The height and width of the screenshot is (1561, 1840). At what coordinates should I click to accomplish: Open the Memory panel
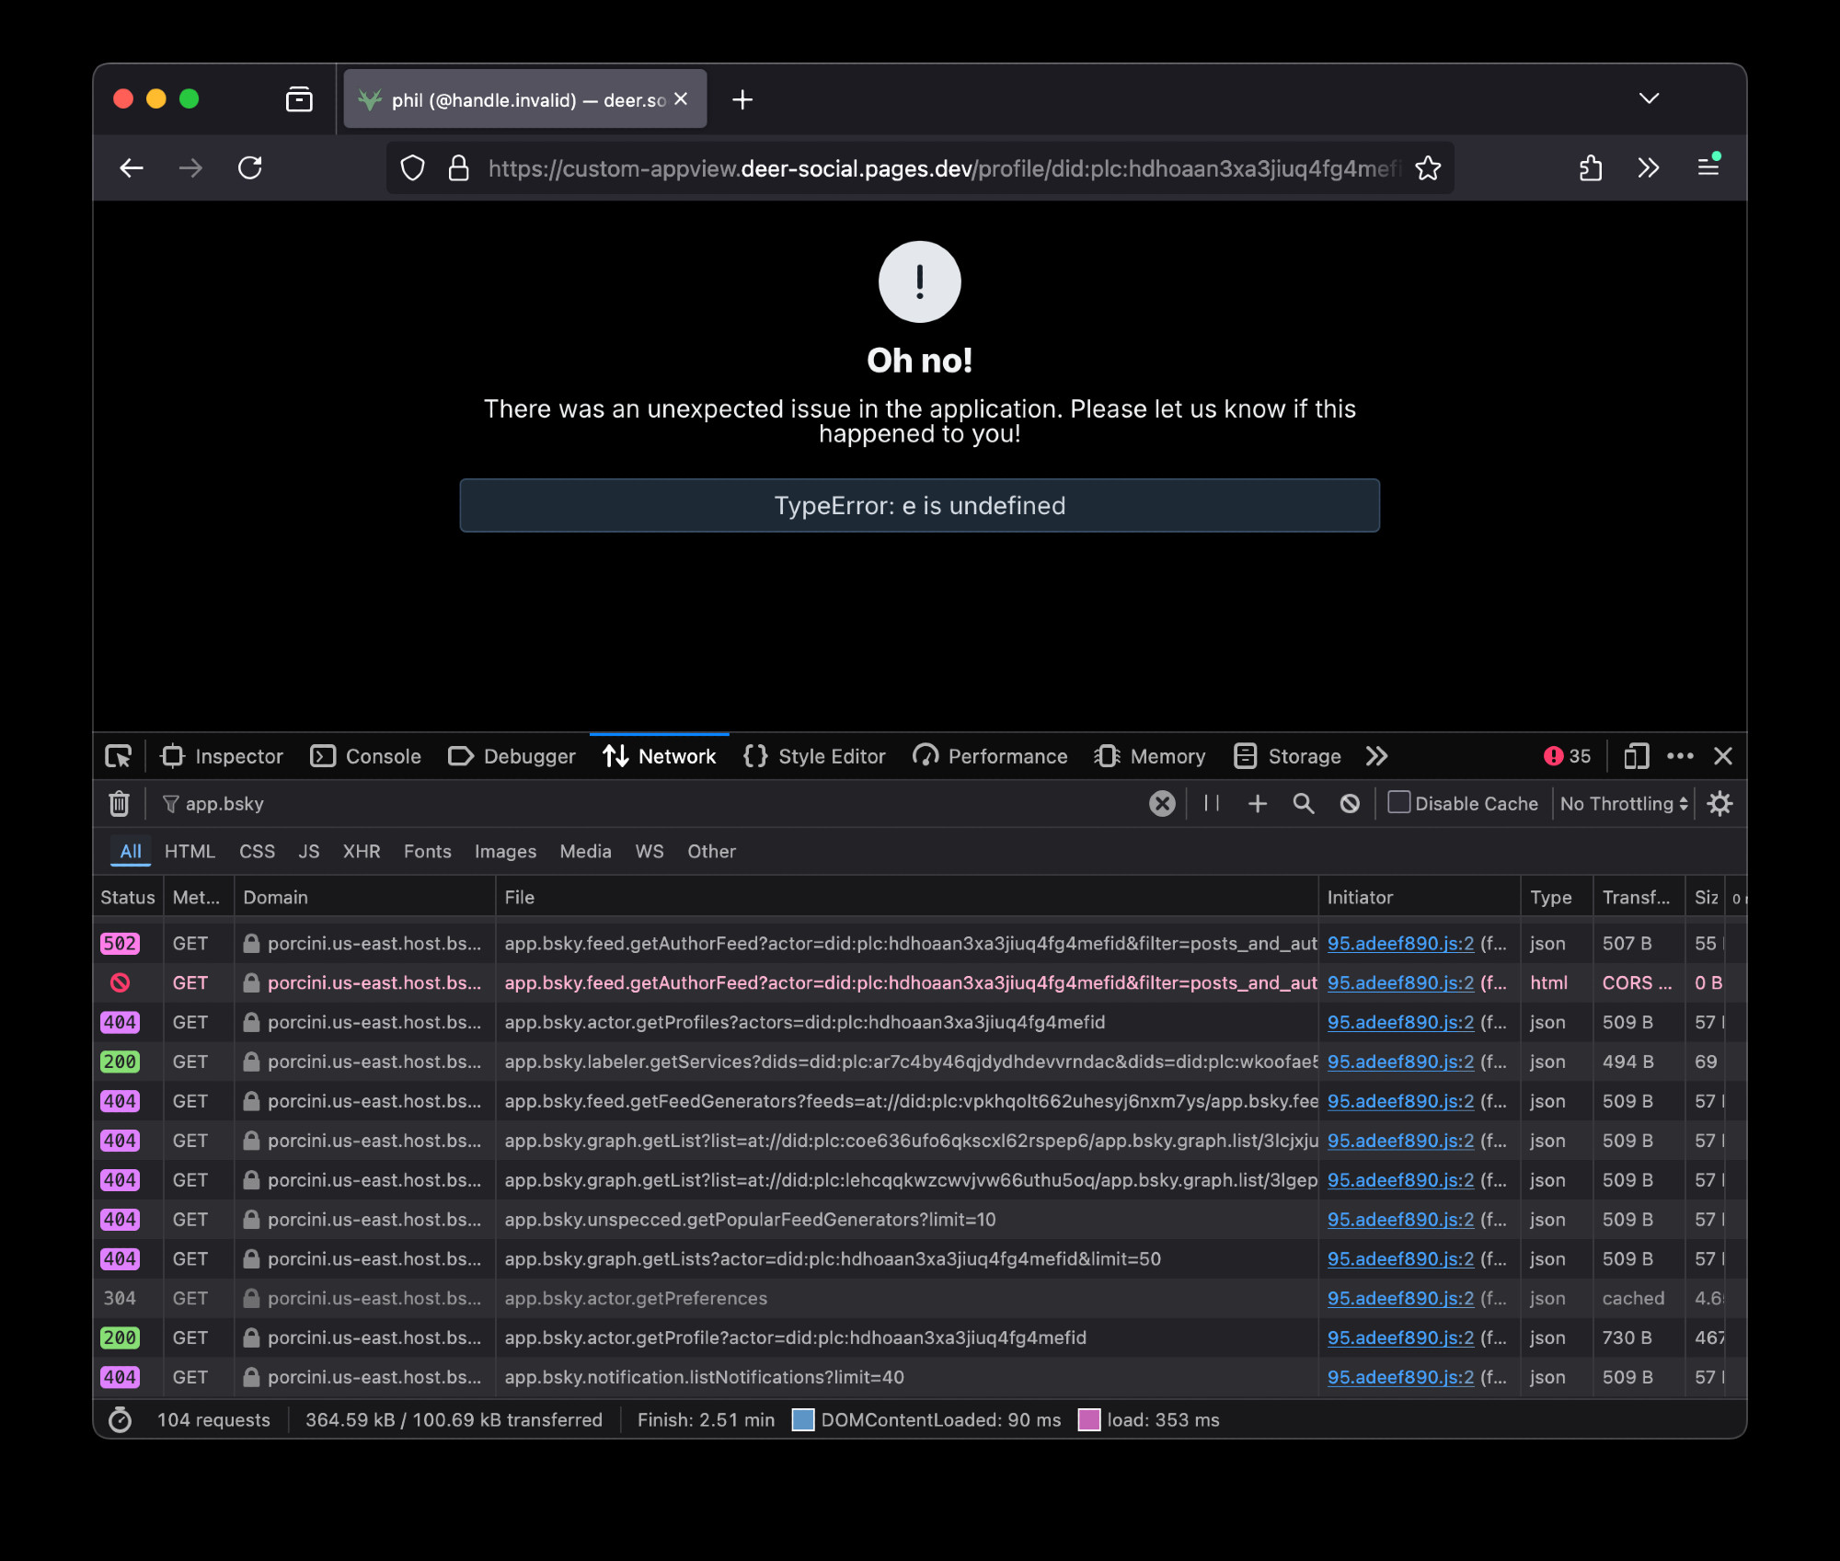click(x=1150, y=756)
